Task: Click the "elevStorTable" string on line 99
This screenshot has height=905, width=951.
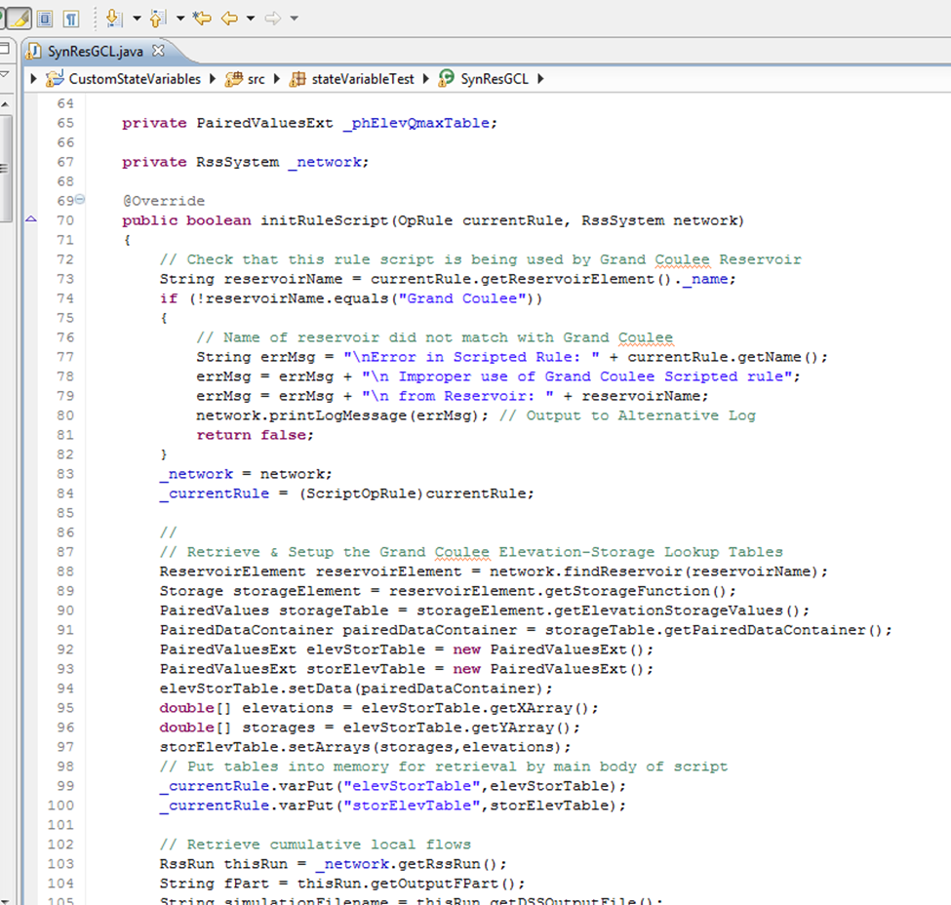Action: pyautogui.click(x=416, y=786)
